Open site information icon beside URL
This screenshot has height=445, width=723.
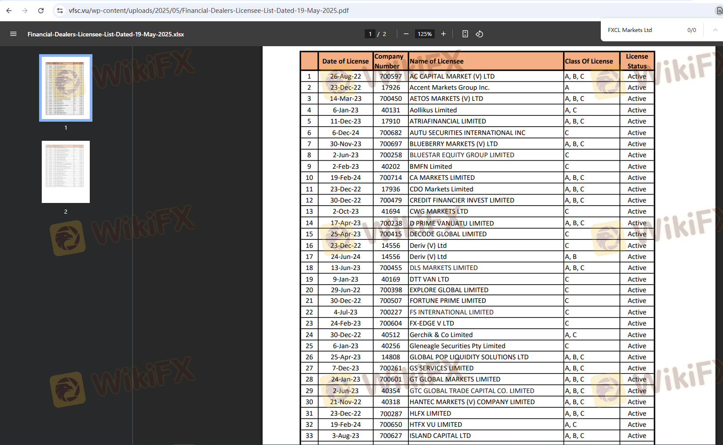(x=60, y=11)
